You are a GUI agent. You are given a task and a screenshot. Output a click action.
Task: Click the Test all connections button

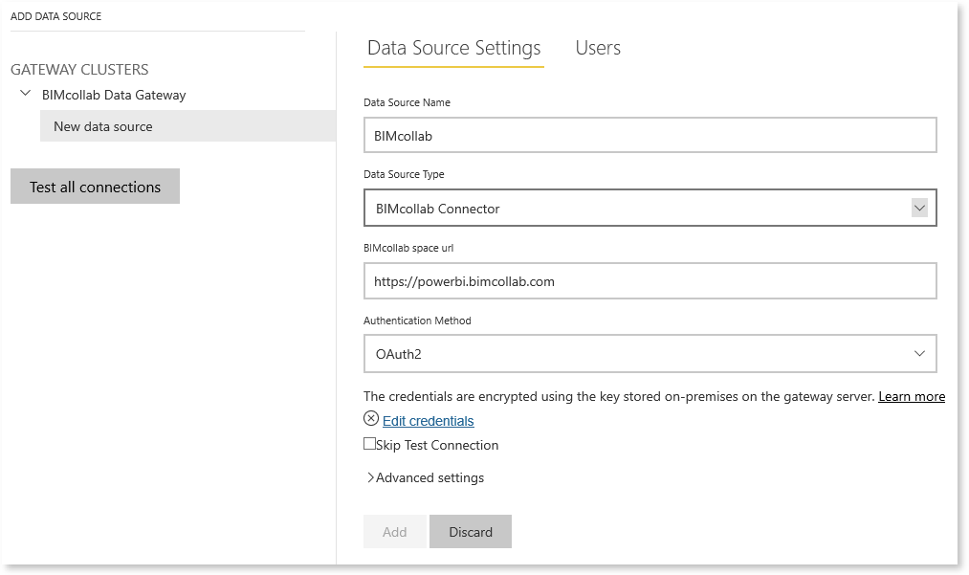pos(95,187)
